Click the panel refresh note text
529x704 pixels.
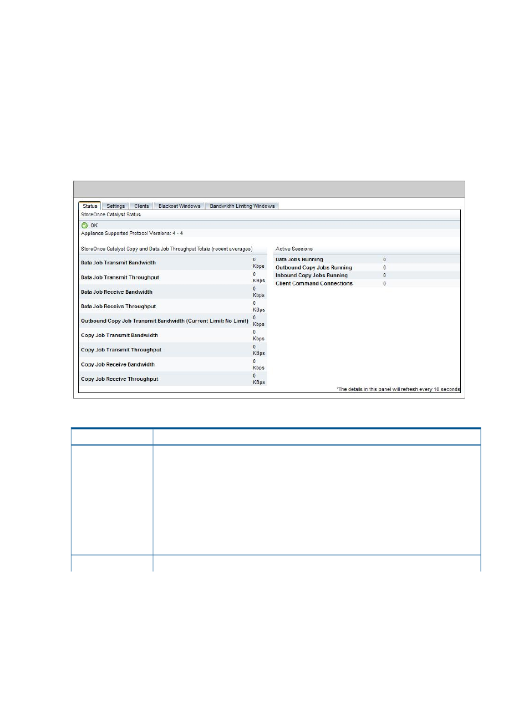point(398,389)
